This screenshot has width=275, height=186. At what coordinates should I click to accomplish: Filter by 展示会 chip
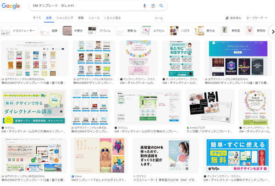pos(206,31)
